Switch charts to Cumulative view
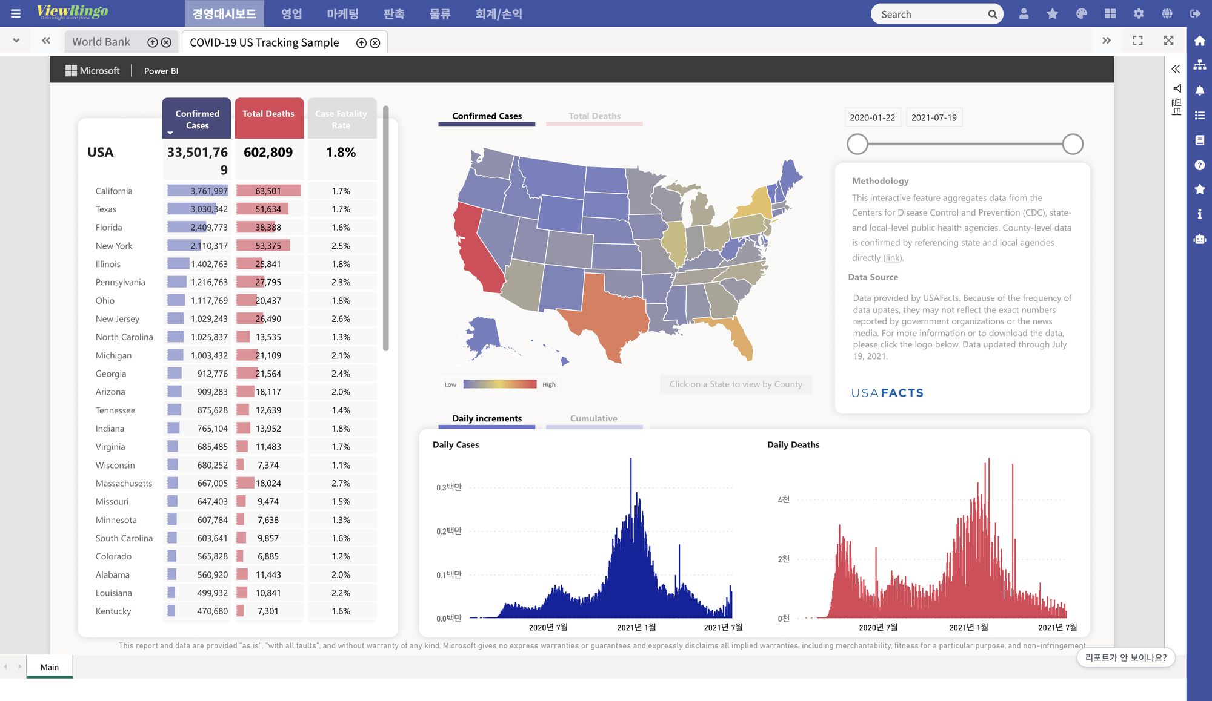Viewport: 1212px width, 701px height. [x=594, y=419]
